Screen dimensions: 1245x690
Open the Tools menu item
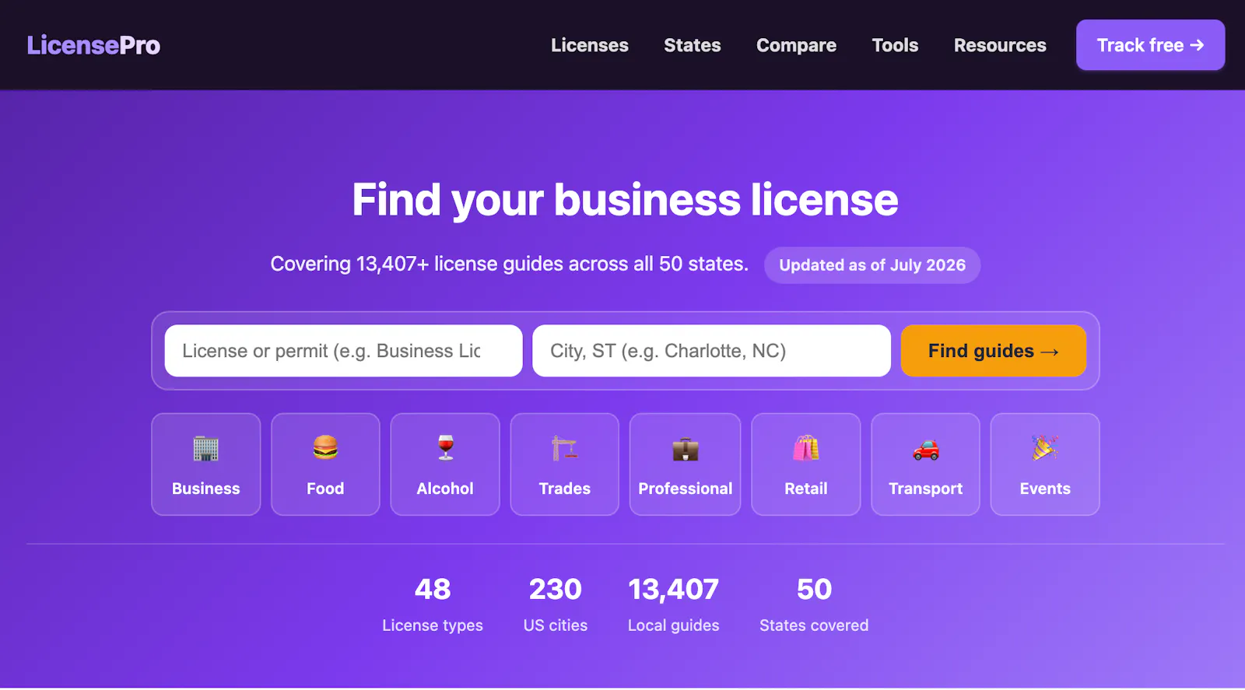[x=895, y=45]
